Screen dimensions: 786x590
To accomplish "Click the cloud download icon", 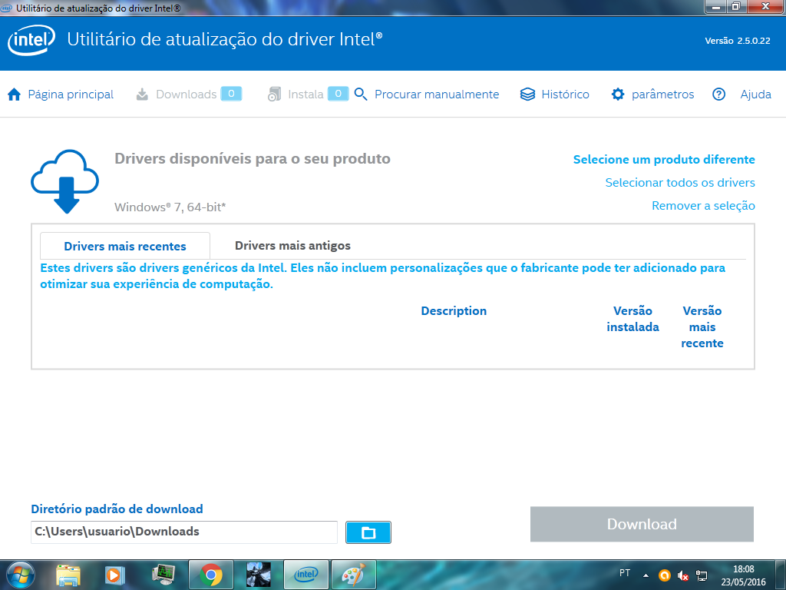I will click(x=64, y=181).
